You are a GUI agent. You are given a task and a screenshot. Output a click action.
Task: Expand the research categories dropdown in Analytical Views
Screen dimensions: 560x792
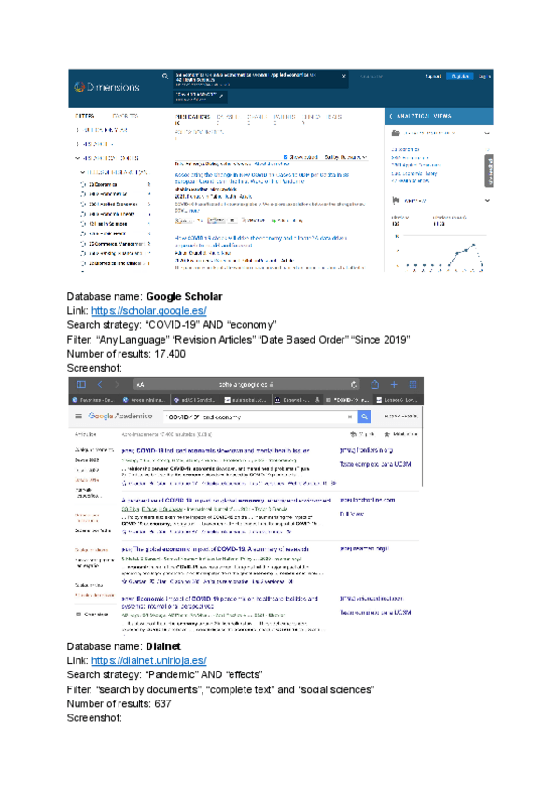pos(487,134)
